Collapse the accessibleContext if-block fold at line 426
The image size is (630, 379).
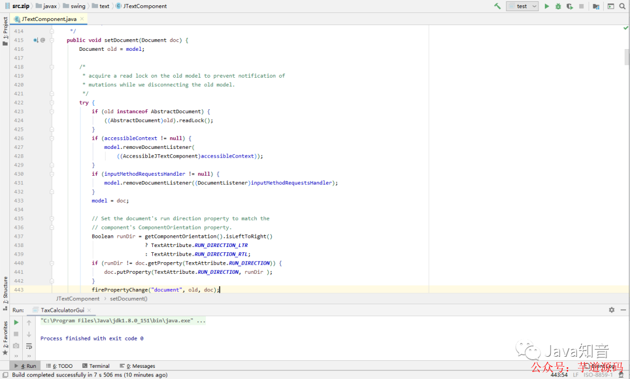(x=52, y=138)
